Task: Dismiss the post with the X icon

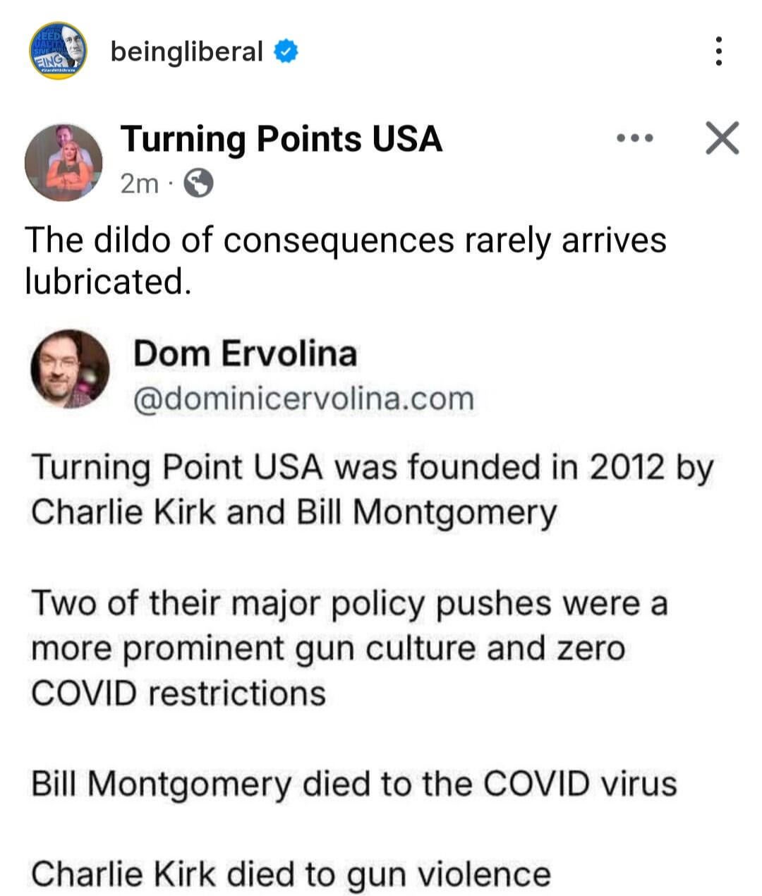Action: coord(722,138)
